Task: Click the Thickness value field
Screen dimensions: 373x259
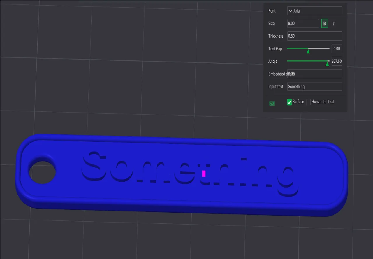Action: click(314, 36)
